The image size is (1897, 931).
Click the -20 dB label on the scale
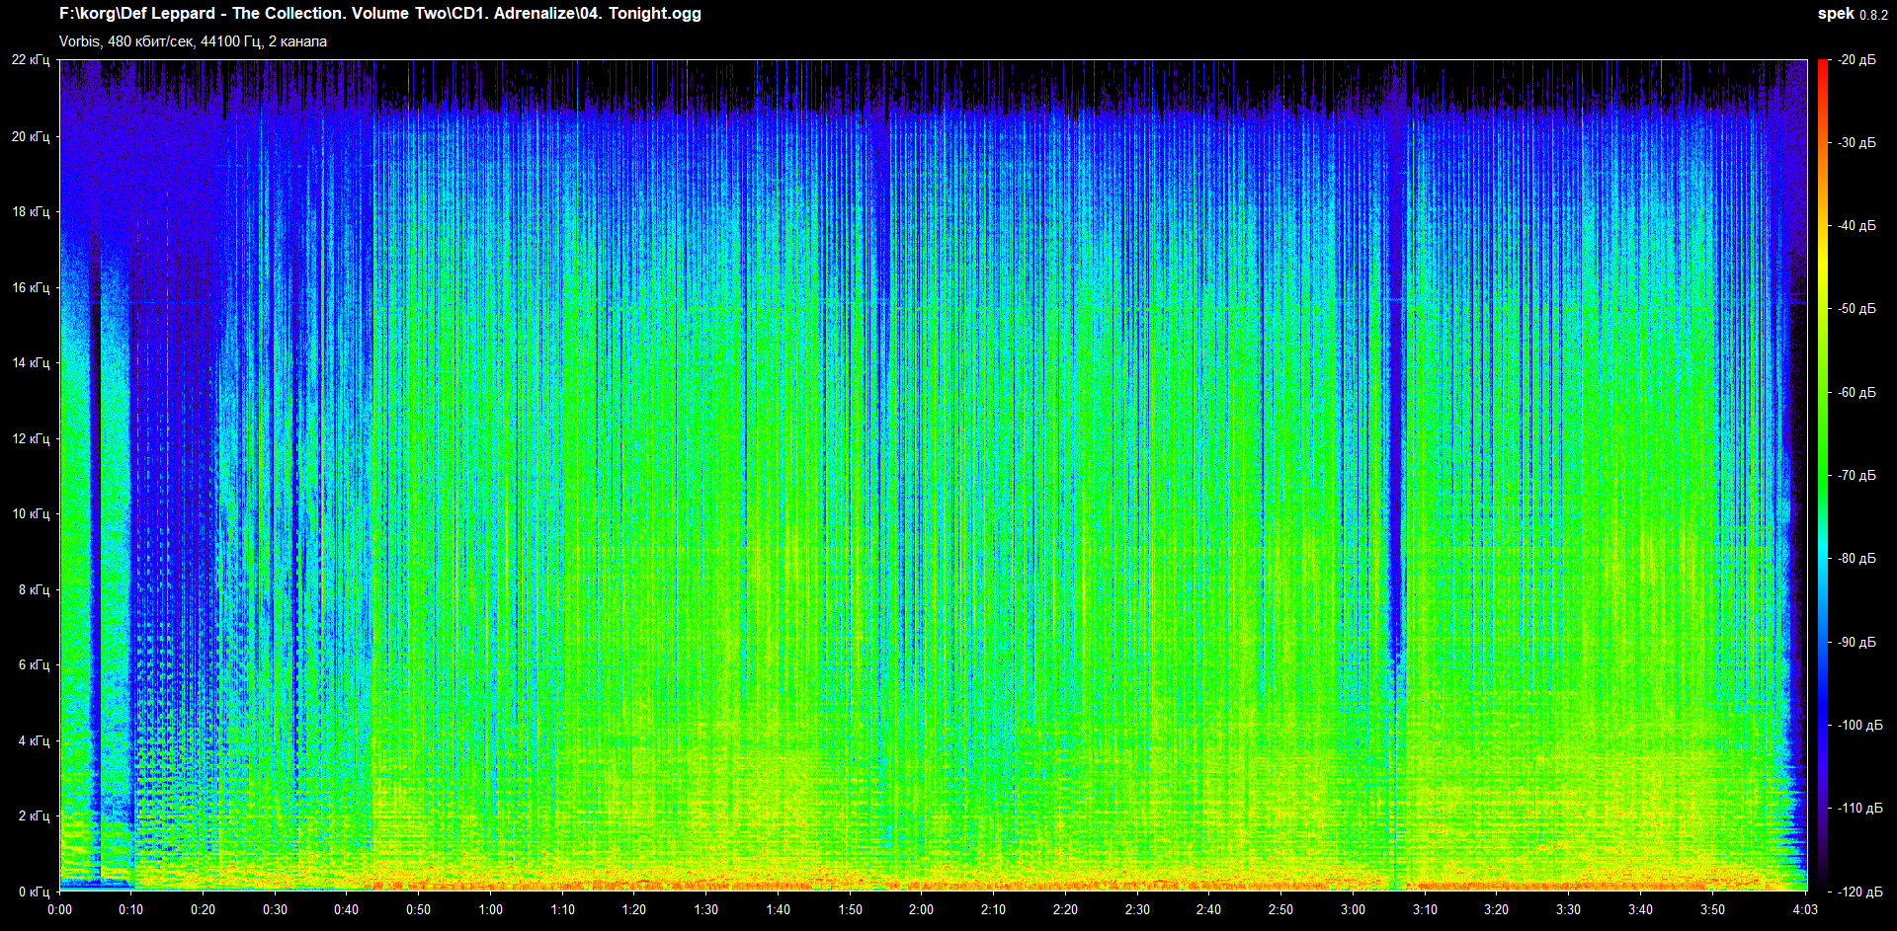tap(1856, 60)
